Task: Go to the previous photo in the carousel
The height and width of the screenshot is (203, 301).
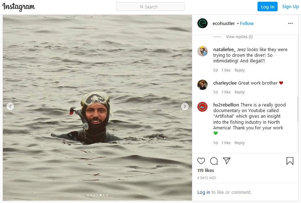Action: (10, 106)
